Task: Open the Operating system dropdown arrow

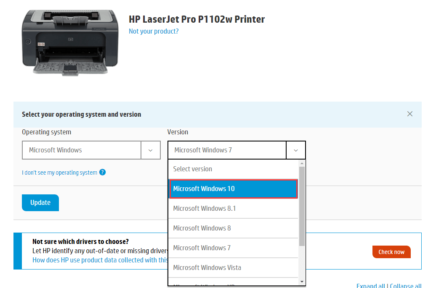Action: (150, 150)
